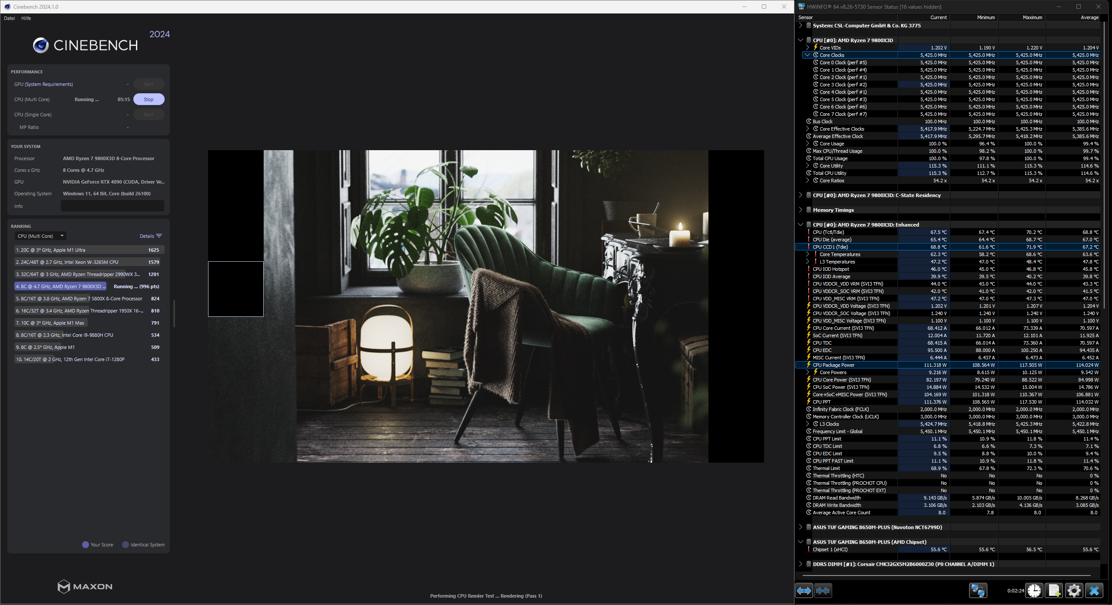The image size is (1112, 605).
Task: Open the CPU (Multi Core) ranking dropdown
Action: (x=40, y=236)
